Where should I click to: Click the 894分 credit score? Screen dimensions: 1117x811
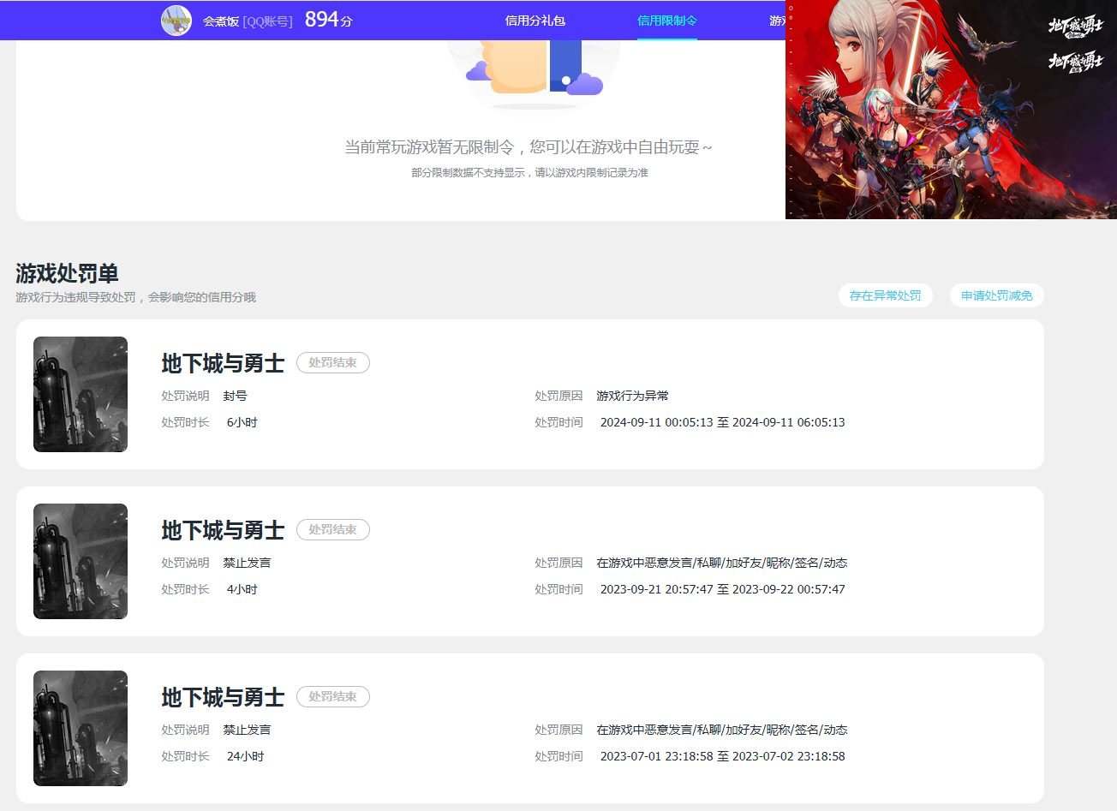tap(329, 20)
